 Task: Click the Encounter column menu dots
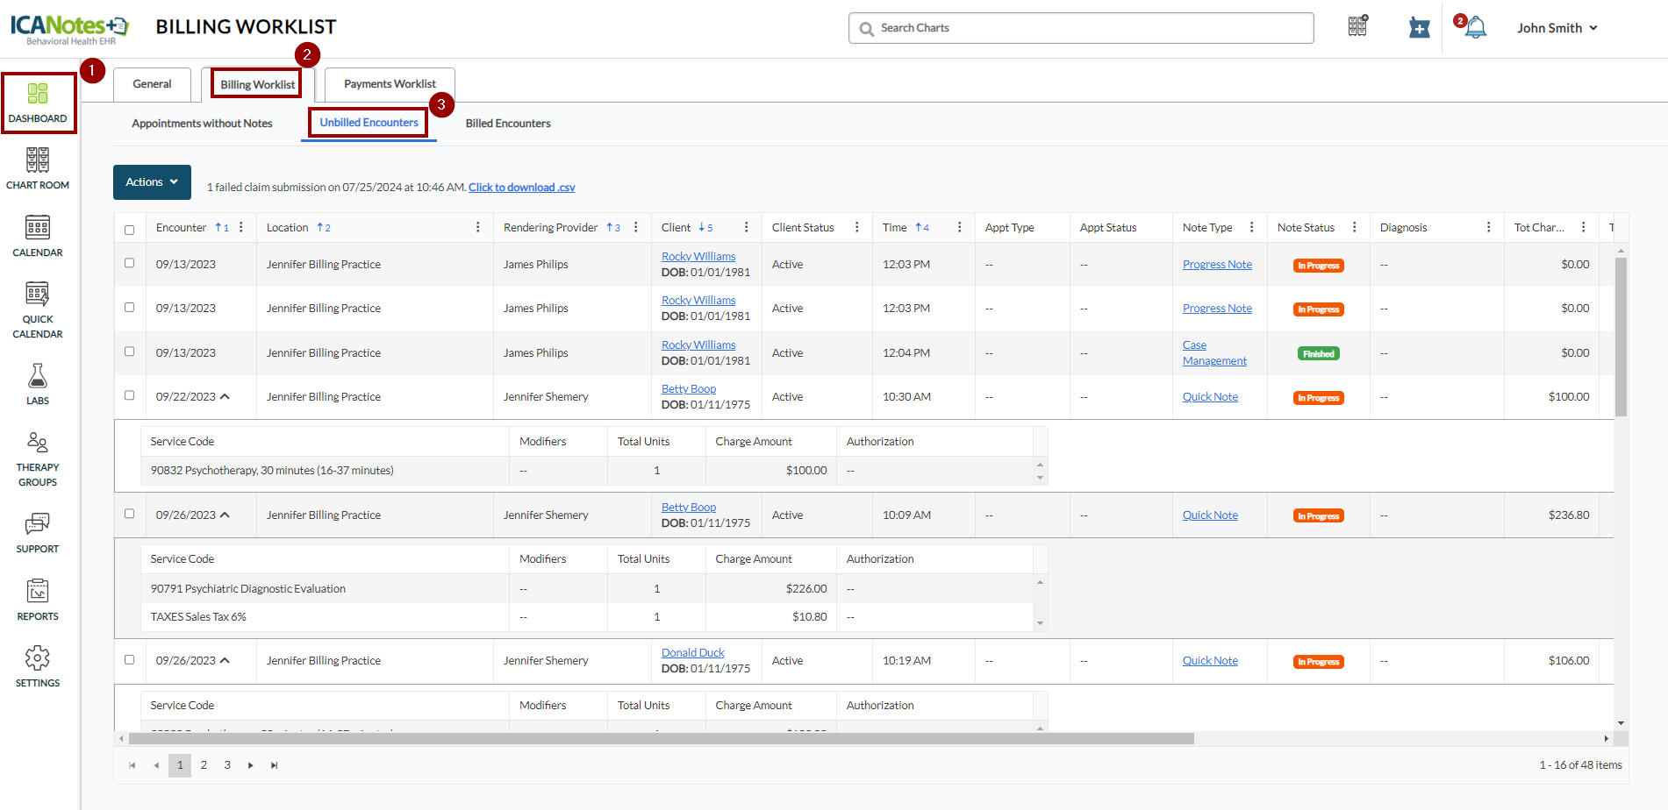coord(241,227)
